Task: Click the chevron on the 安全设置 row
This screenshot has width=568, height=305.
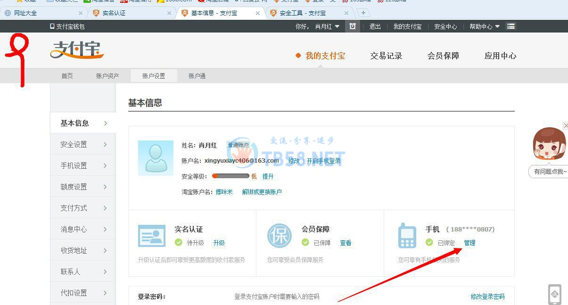Action: point(106,144)
